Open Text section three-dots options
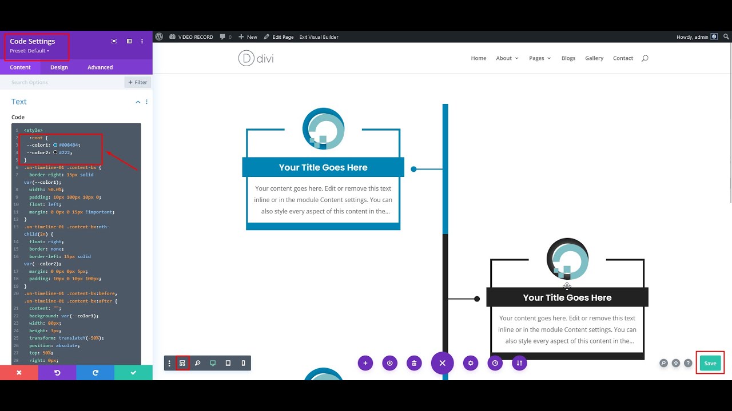The width and height of the screenshot is (732, 411). click(x=146, y=102)
